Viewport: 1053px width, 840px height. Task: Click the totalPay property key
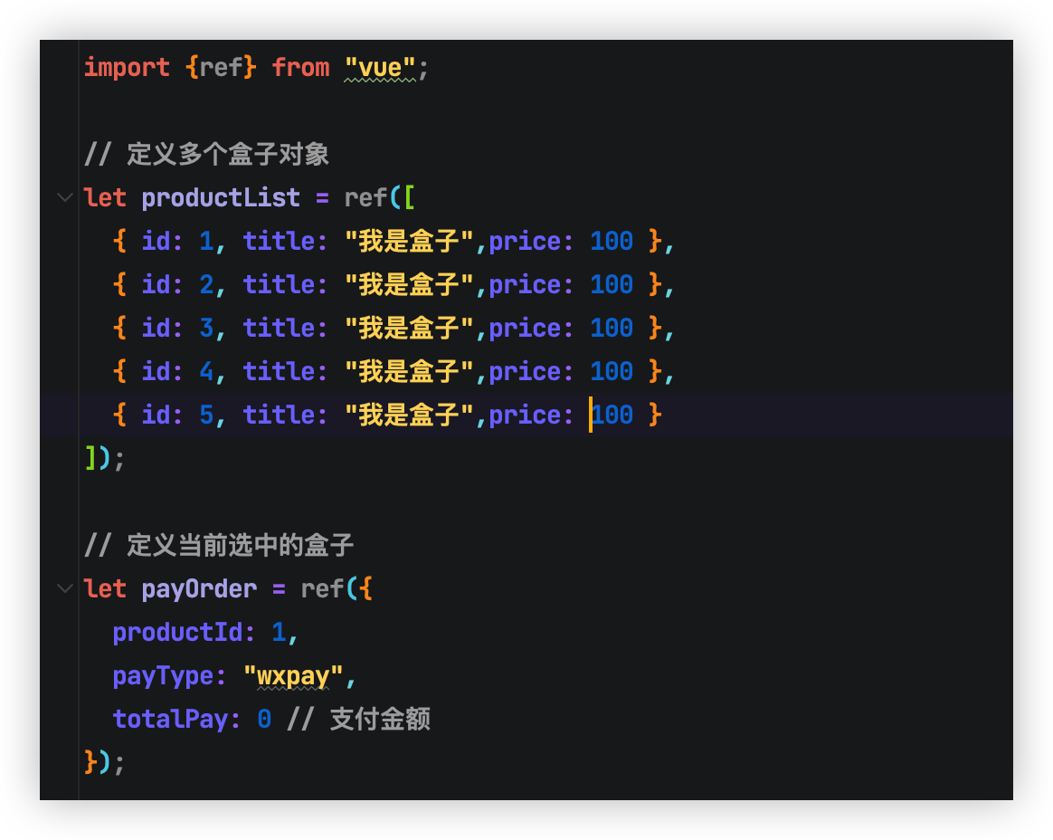170,720
